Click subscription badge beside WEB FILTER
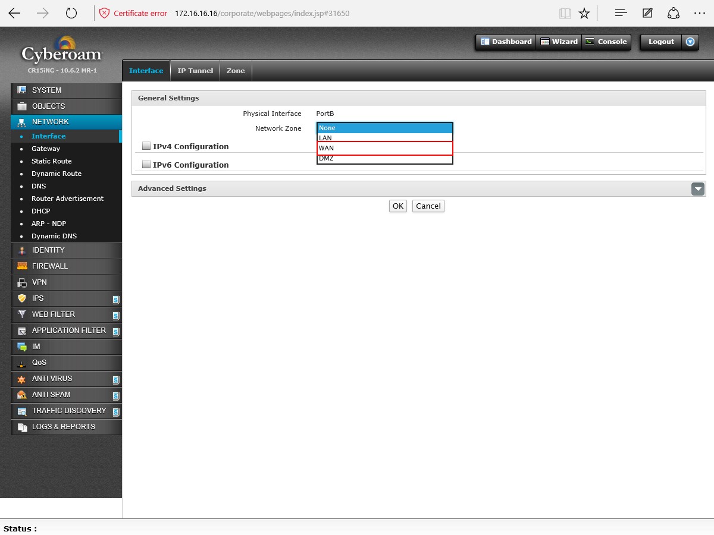This screenshot has width=714, height=535. pos(116,316)
